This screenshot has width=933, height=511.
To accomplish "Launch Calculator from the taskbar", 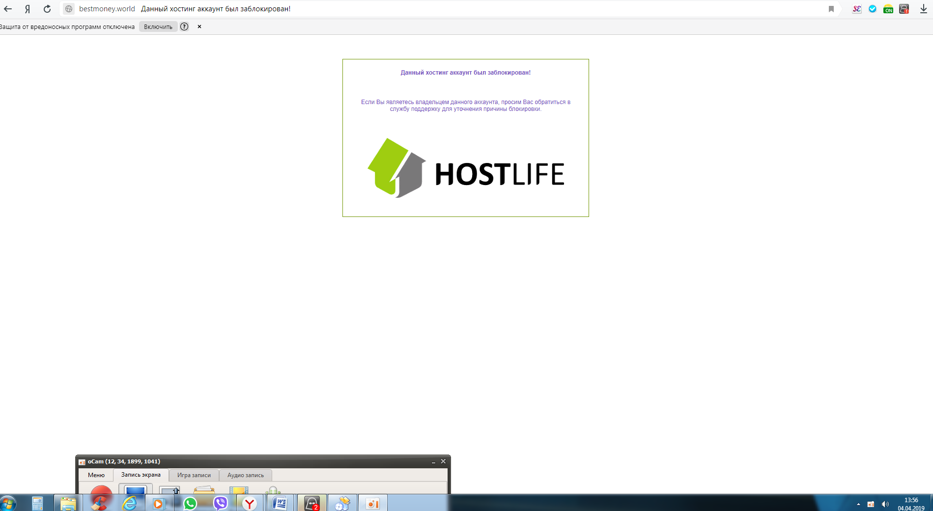I will (37, 503).
